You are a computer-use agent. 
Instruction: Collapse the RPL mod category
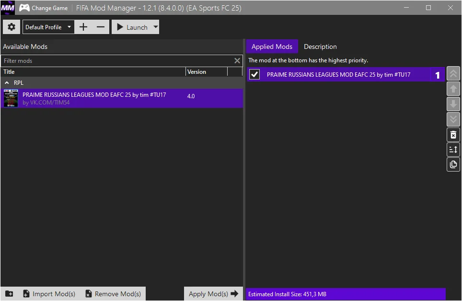click(7, 83)
